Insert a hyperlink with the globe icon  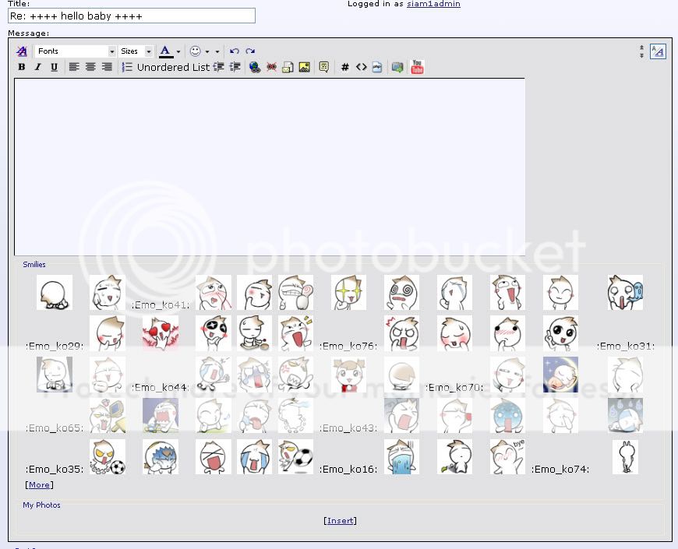(x=255, y=68)
